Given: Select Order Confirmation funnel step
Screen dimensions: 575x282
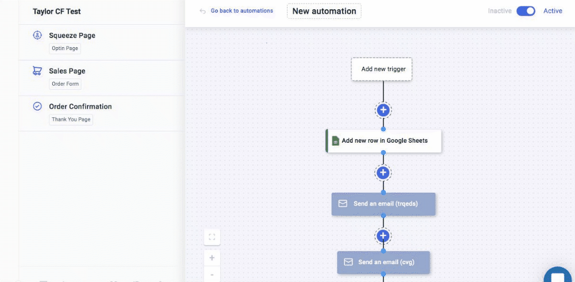Looking at the screenshot, I should [x=101, y=113].
